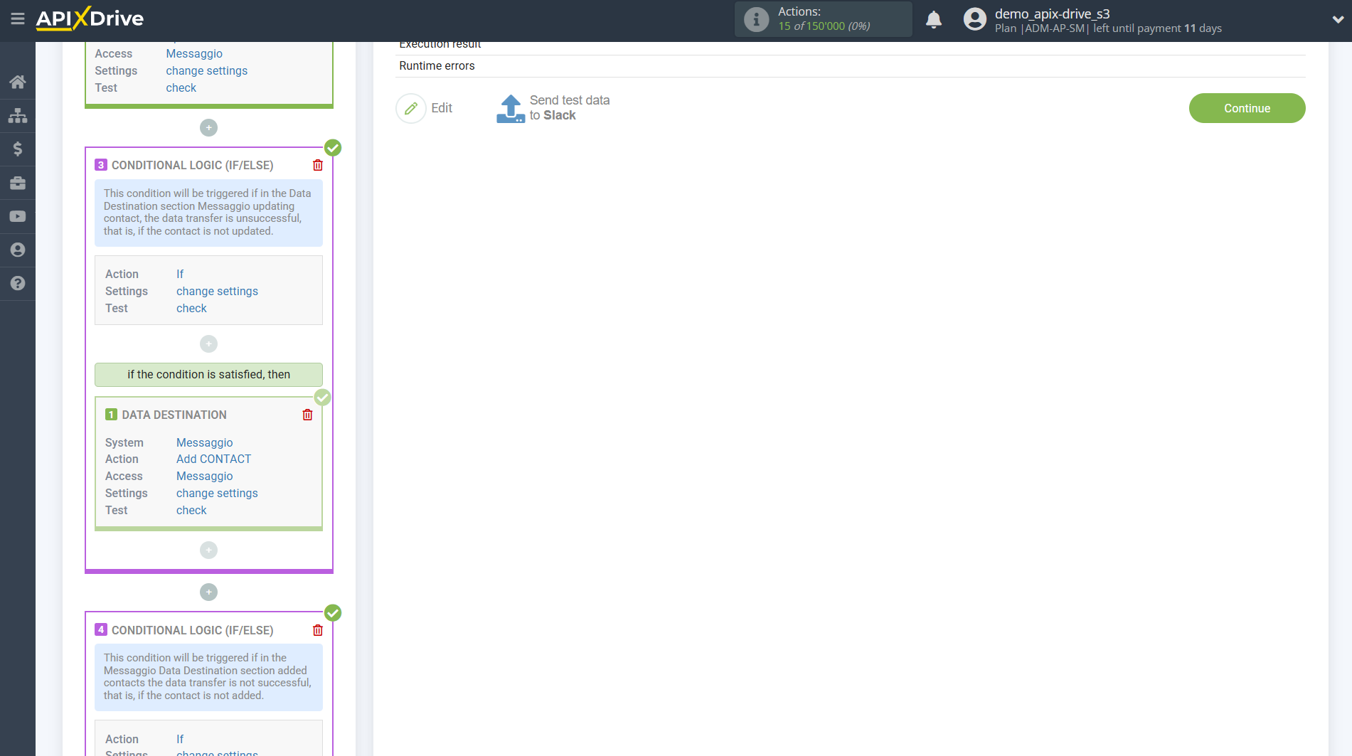Open the help question-mark sidebar icon
Viewport: 1352px width, 756px height.
(x=18, y=283)
